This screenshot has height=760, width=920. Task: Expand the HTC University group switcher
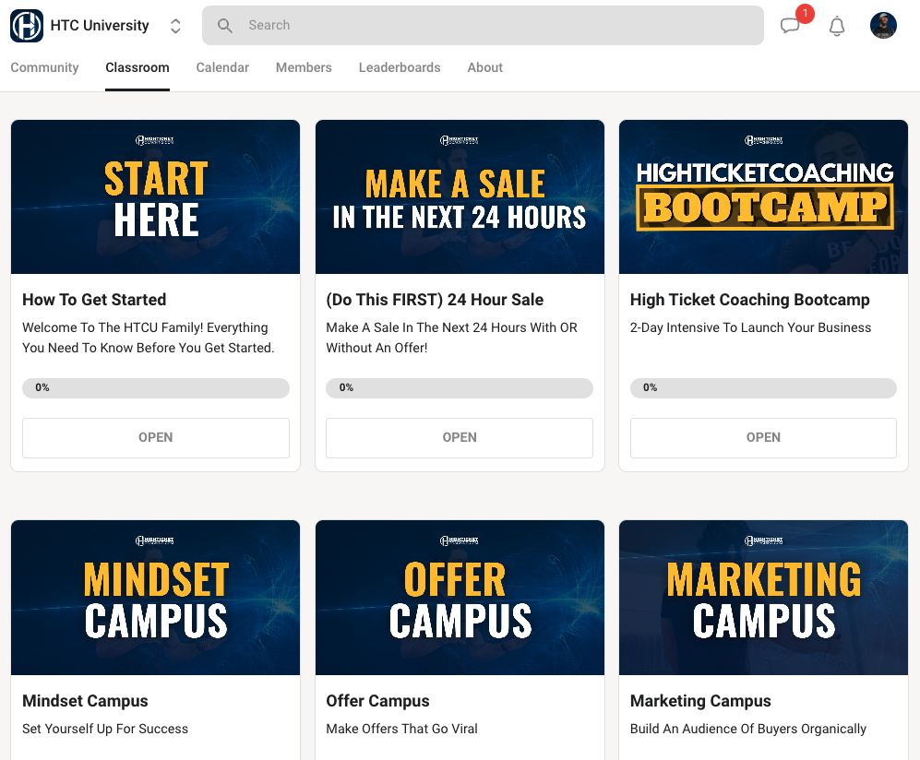(x=175, y=26)
